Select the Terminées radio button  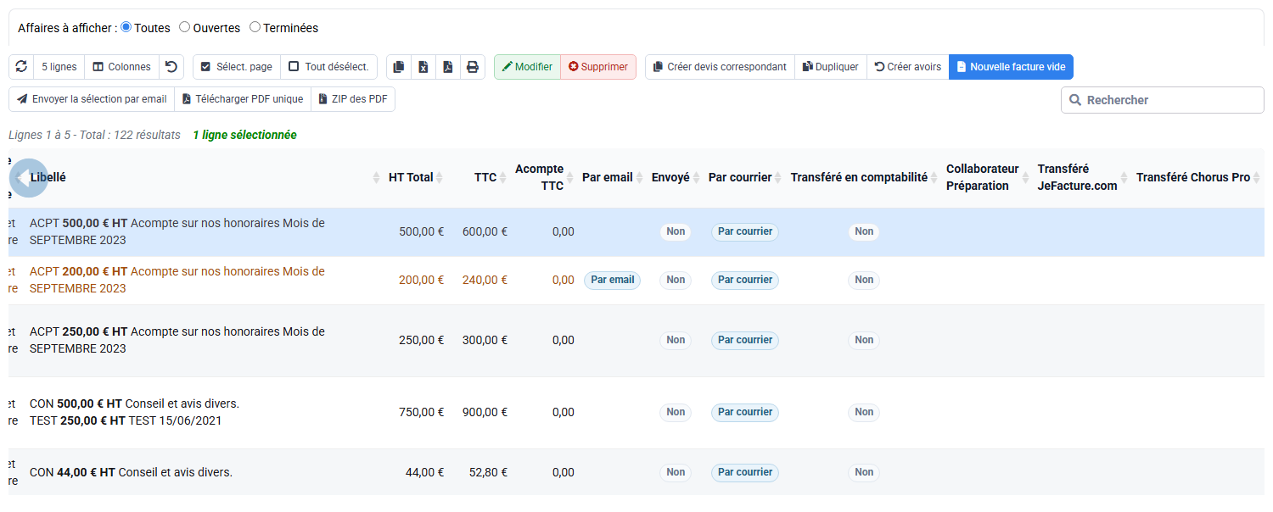[x=255, y=27]
